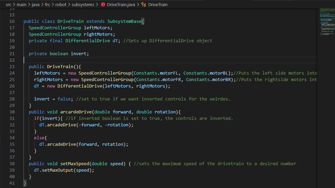Click line number 41 in gutter
Image resolution: width=335 pixels, height=188 pixels.
tap(12, 183)
